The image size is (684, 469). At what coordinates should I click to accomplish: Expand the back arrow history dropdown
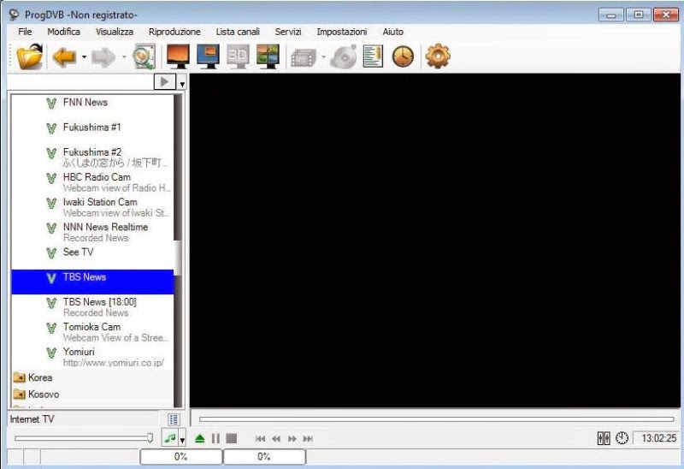pos(84,57)
